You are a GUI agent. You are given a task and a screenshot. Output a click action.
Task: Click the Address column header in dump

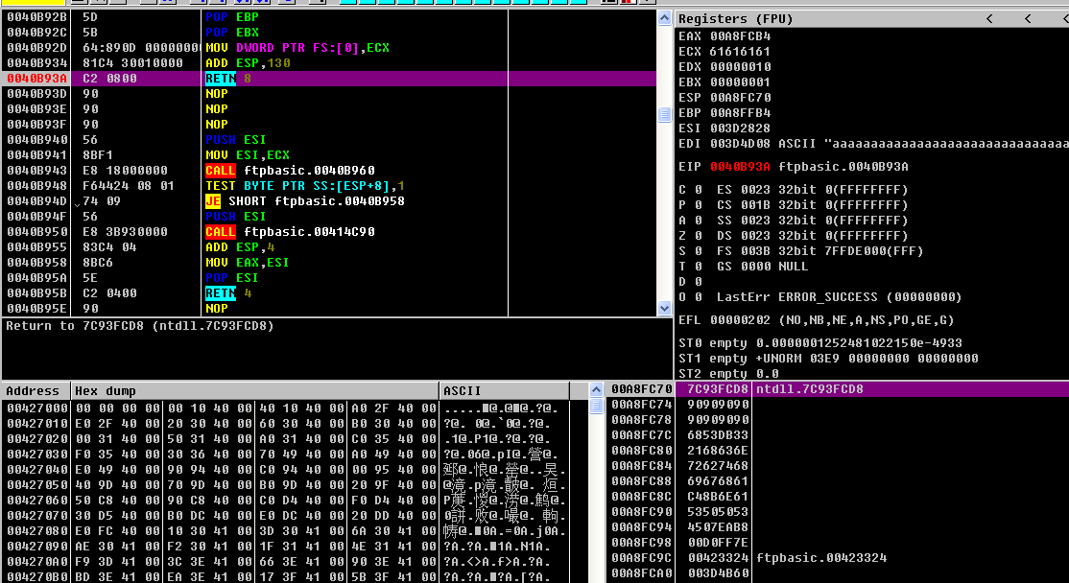pyautogui.click(x=34, y=390)
